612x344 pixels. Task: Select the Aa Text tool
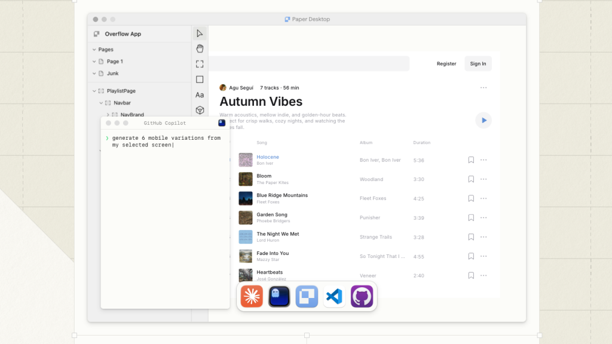point(200,95)
